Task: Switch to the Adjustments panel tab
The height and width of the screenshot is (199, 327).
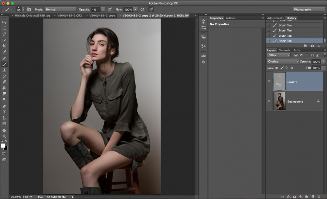Action: pos(275,18)
